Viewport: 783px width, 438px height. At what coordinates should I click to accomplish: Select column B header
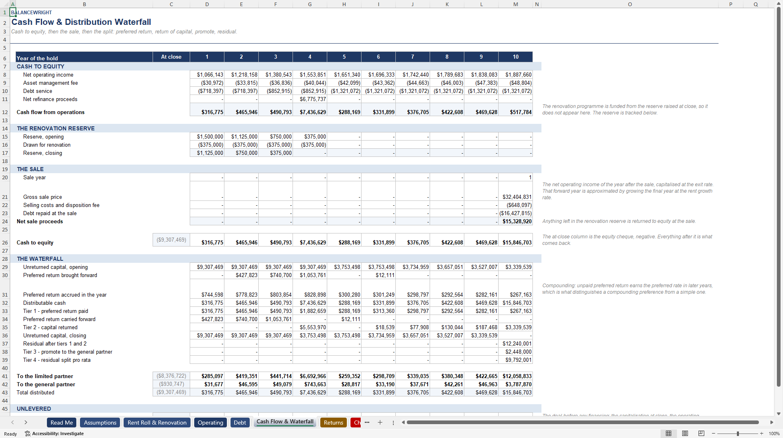tap(84, 4)
